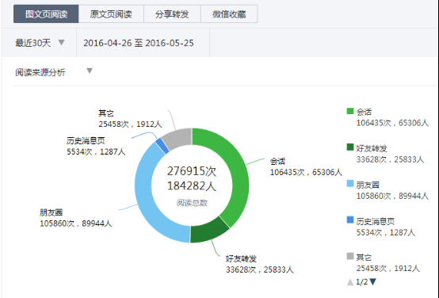
Task: Switch to the 微信收藏 tab
Action: tap(229, 13)
